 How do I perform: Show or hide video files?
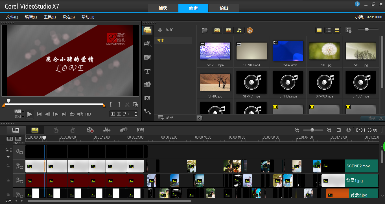click(x=217, y=30)
